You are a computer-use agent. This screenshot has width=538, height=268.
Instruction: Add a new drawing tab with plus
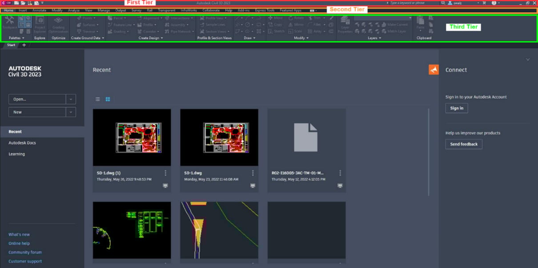(24, 45)
